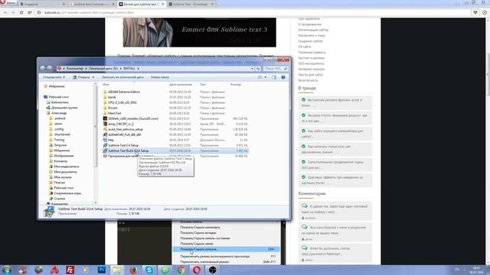Select the avast_free_antivirus_setup file
Image resolution: width=490 pixels, height=275 pixels.
tap(126, 129)
